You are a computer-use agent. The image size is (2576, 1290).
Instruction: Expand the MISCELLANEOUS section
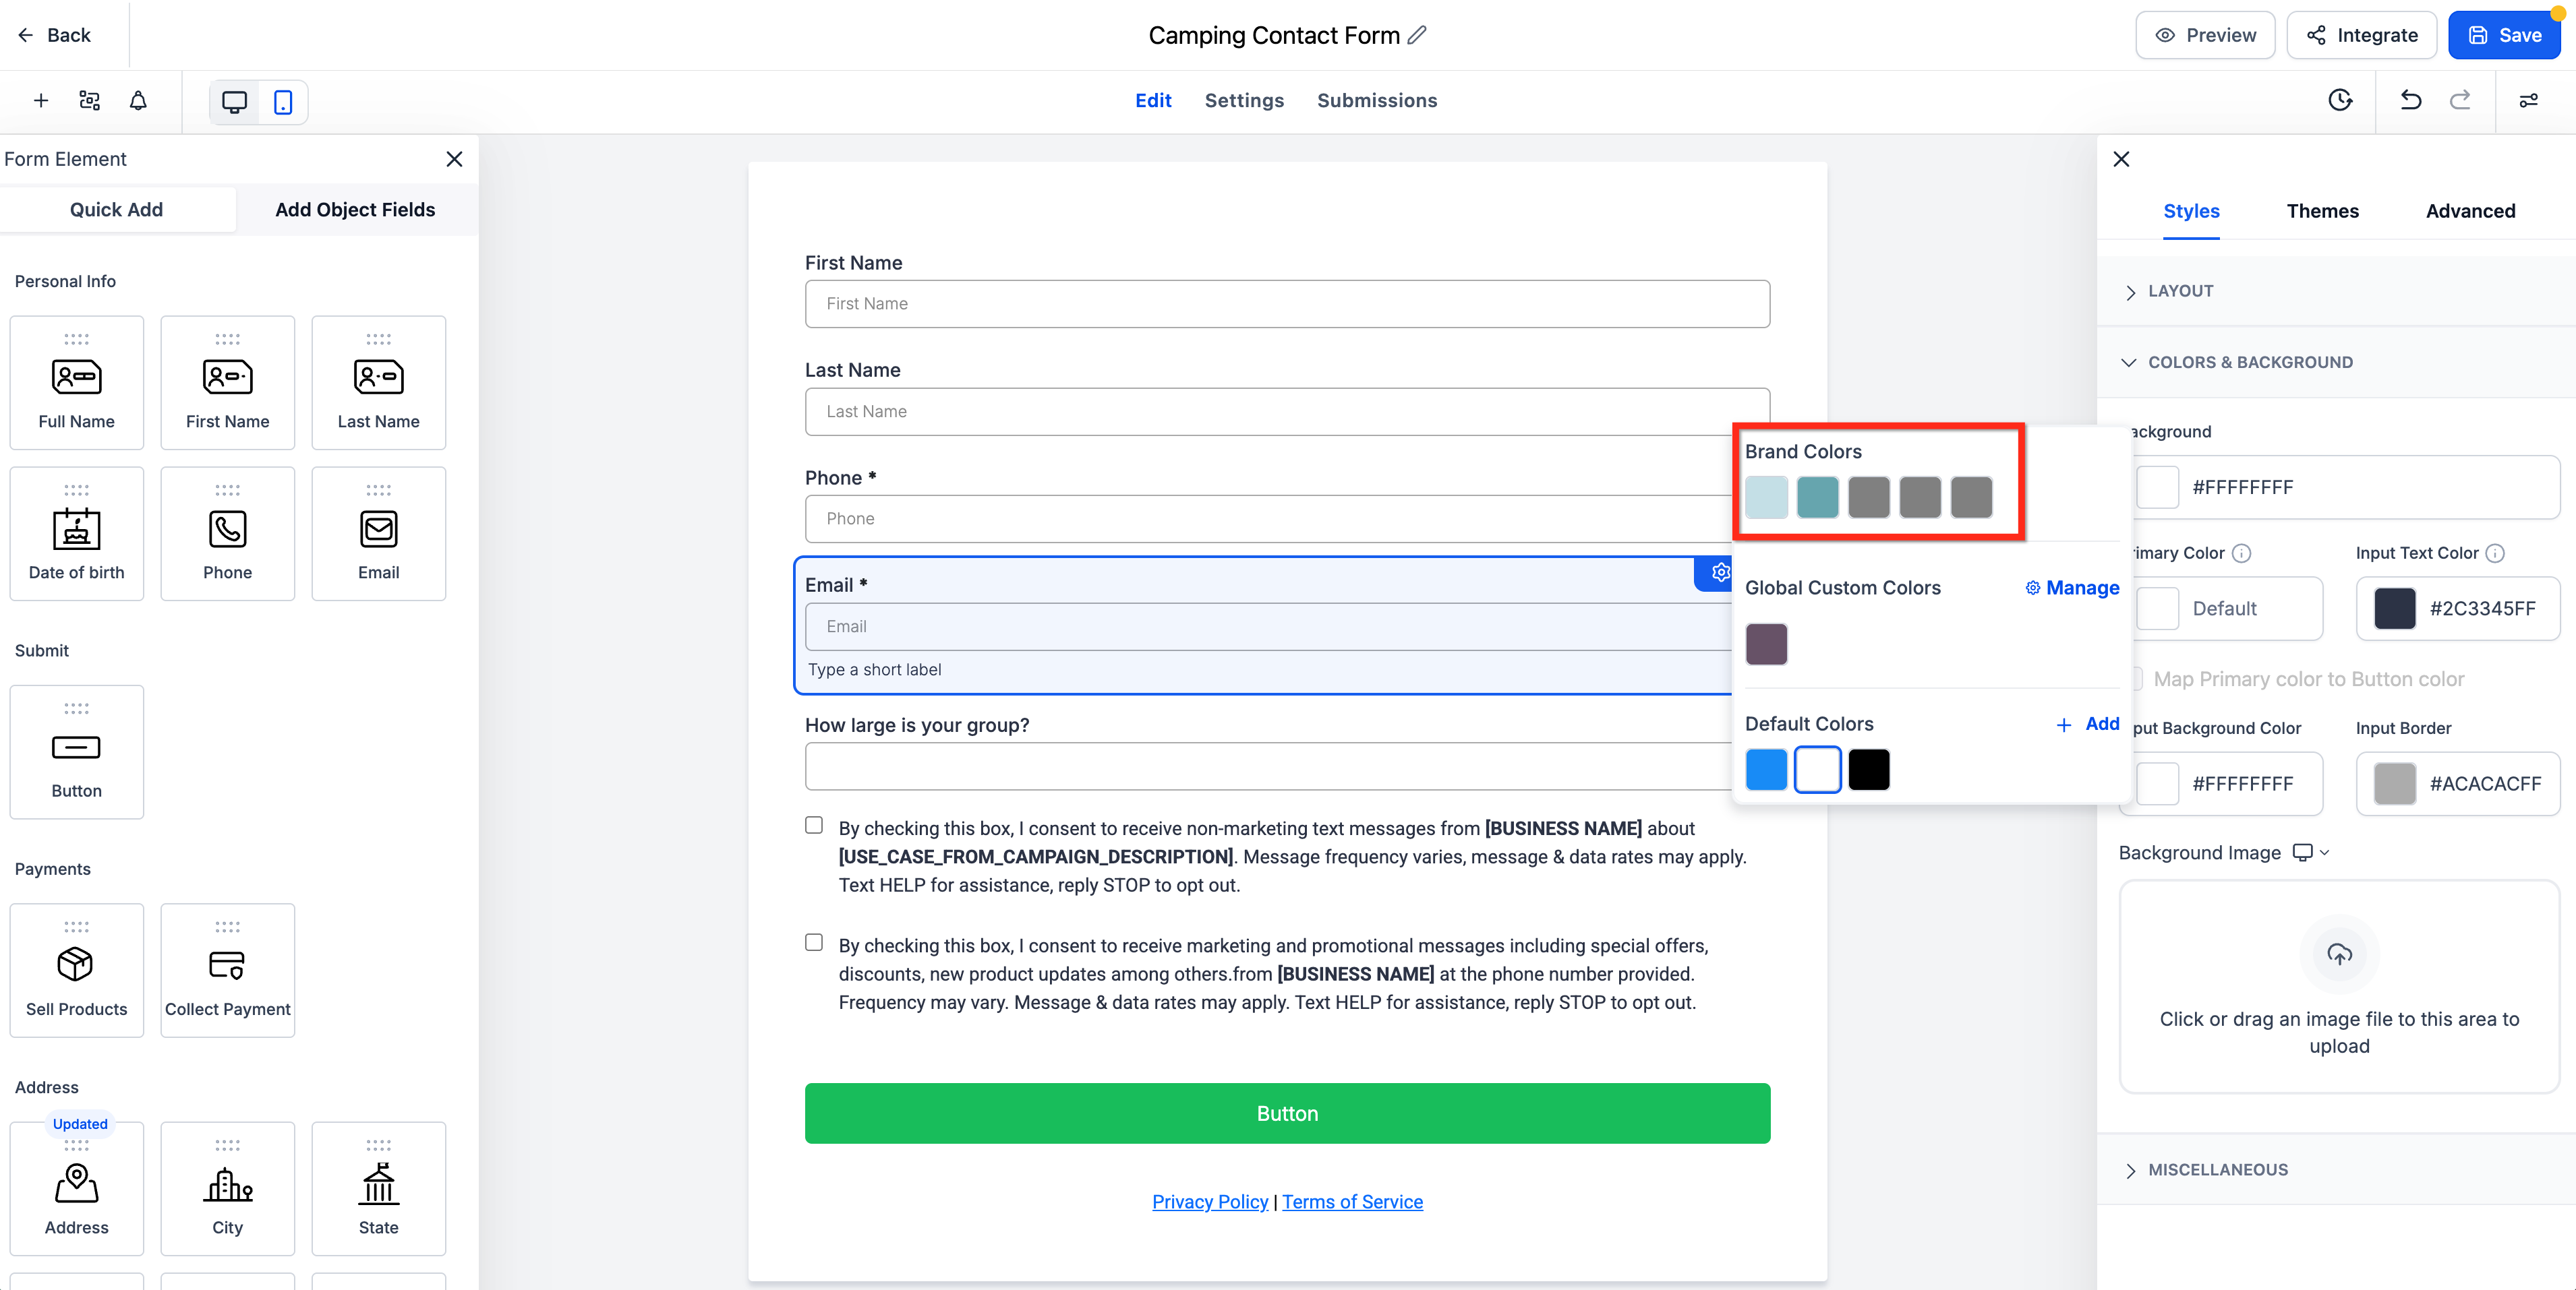coord(2217,1169)
